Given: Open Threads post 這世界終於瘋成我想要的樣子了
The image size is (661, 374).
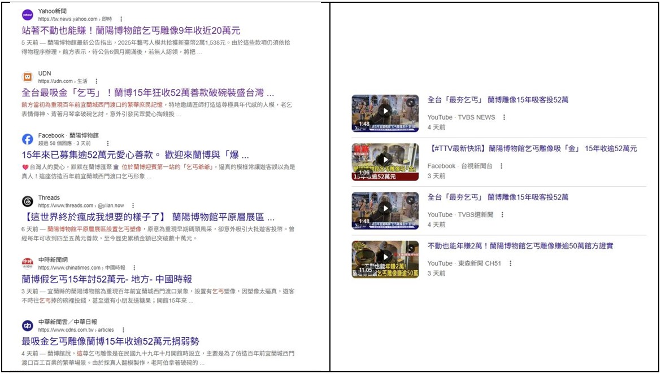Looking at the screenshot, I should tap(148, 217).
